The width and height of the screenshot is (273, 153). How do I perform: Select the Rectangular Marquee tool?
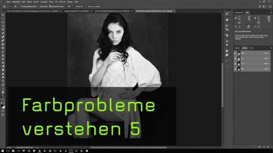(3, 18)
